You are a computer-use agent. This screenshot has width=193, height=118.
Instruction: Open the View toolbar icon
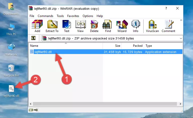(81, 26)
